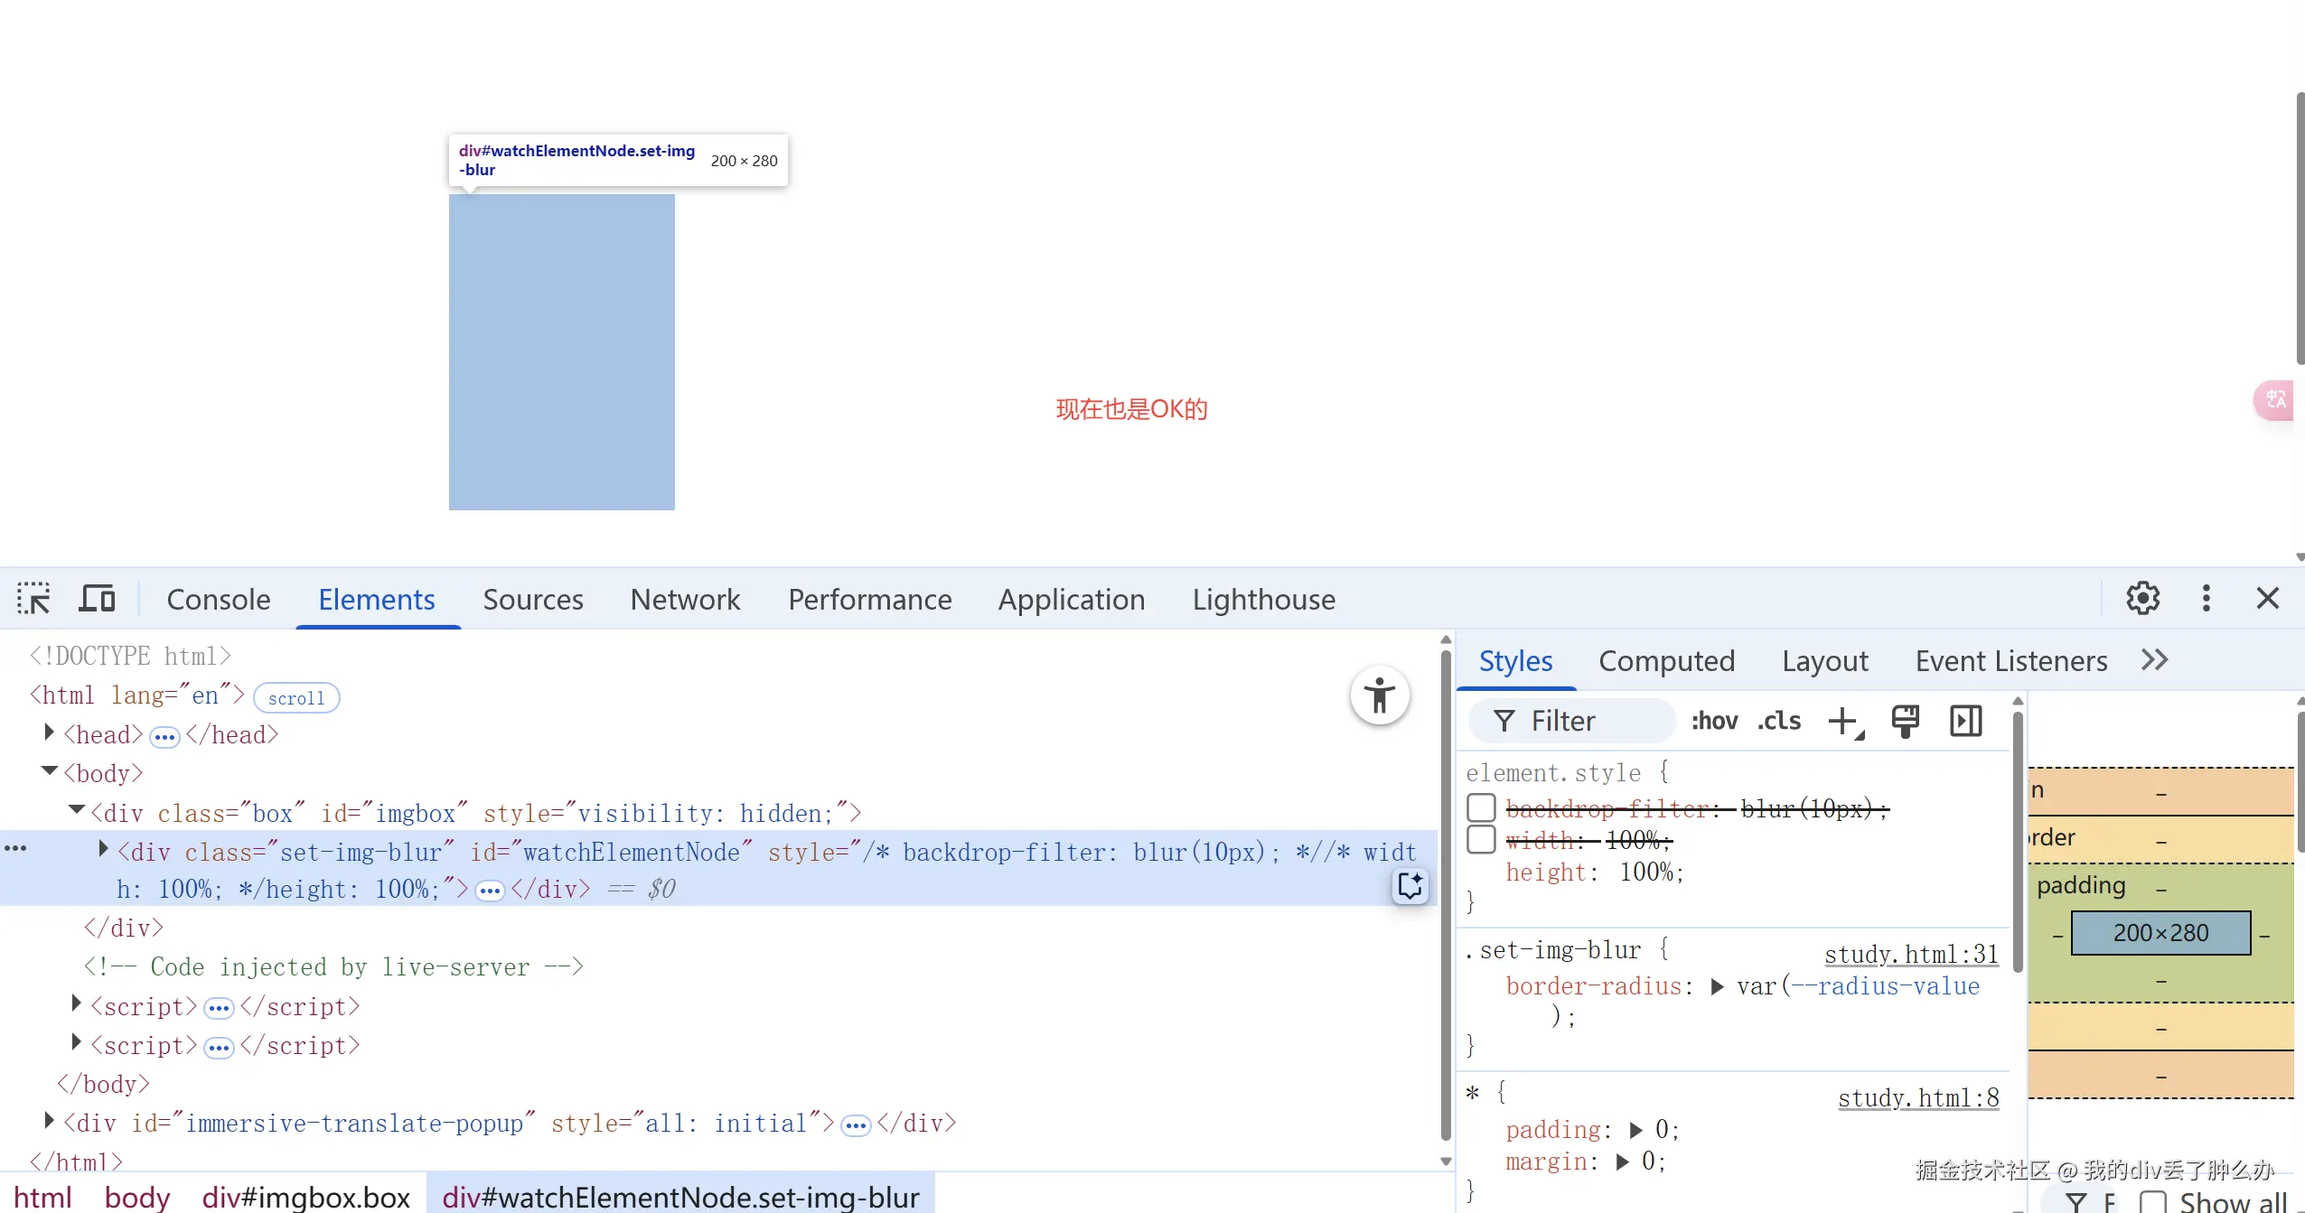Open the Computed styles tab

1666,661
